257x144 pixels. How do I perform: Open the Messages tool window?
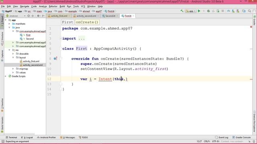point(67,138)
